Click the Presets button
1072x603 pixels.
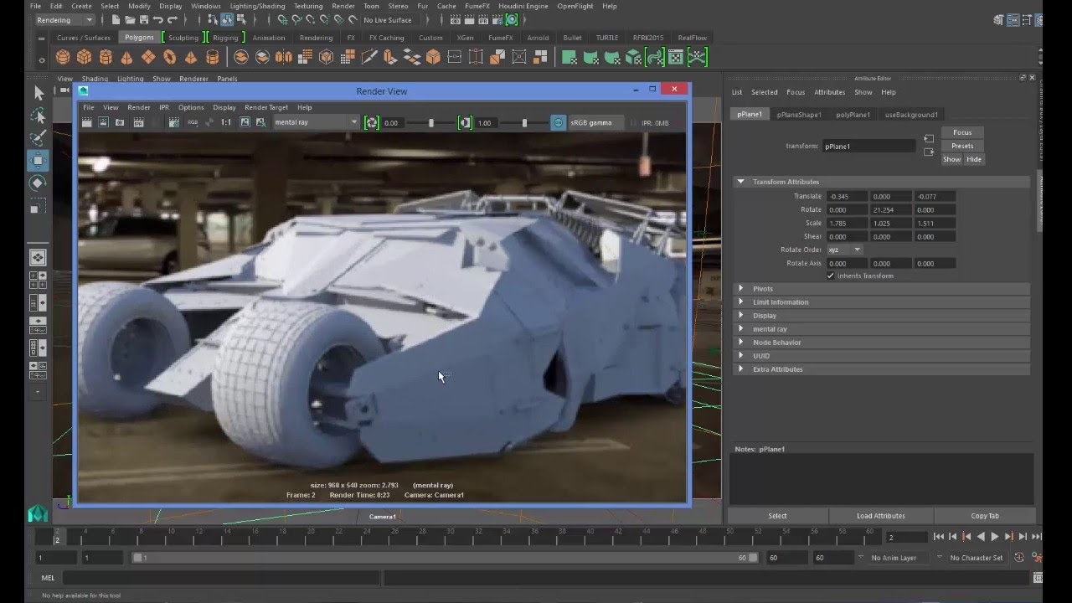[x=962, y=146]
